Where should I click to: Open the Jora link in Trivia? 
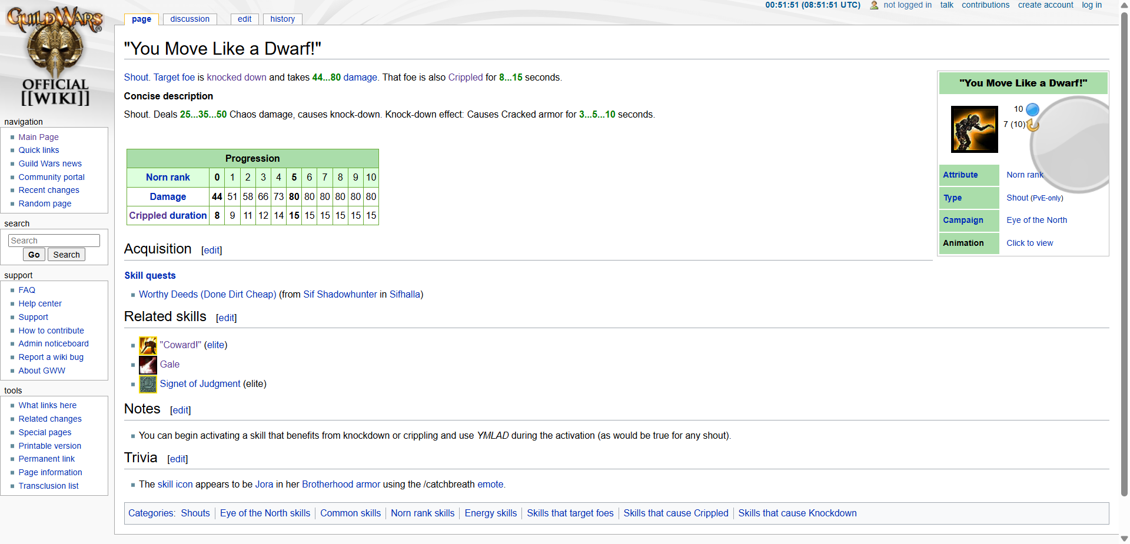click(x=264, y=484)
